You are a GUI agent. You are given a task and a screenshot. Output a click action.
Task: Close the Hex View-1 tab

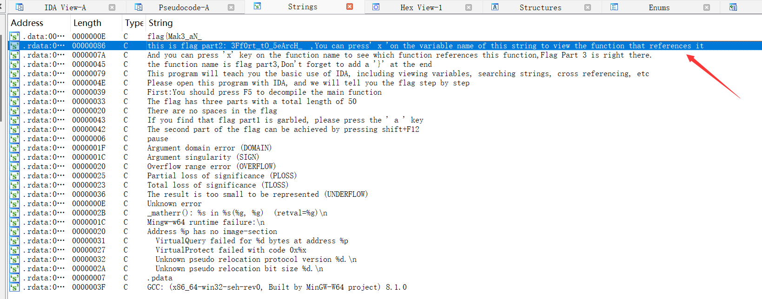(x=469, y=7)
